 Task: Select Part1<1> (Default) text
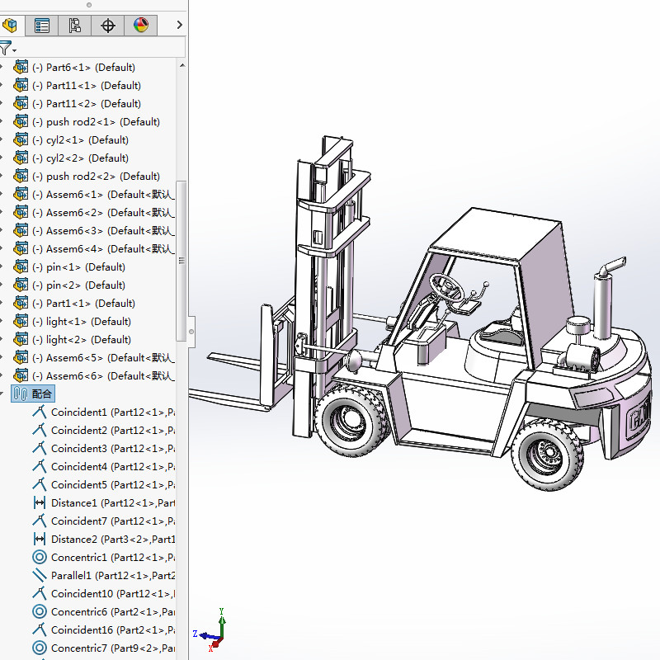[84, 303]
